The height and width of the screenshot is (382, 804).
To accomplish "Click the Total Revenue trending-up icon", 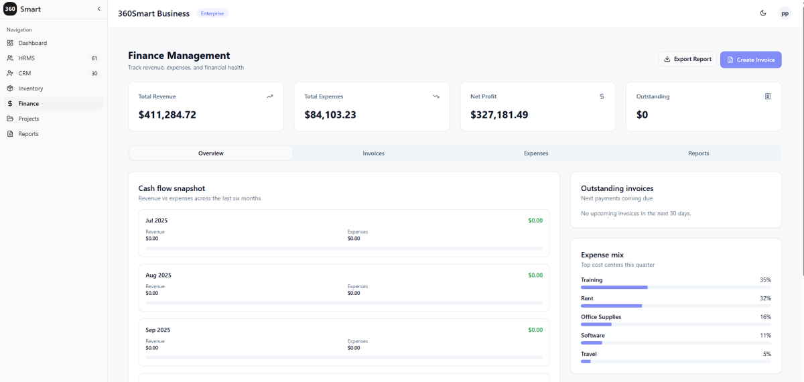I will pos(270,97).
